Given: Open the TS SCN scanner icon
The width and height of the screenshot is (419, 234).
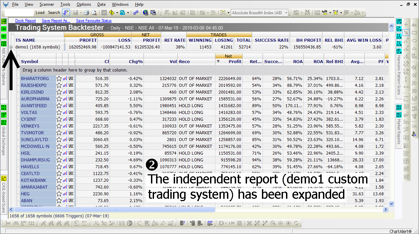Looking at the screenshot, I should 399,44.
